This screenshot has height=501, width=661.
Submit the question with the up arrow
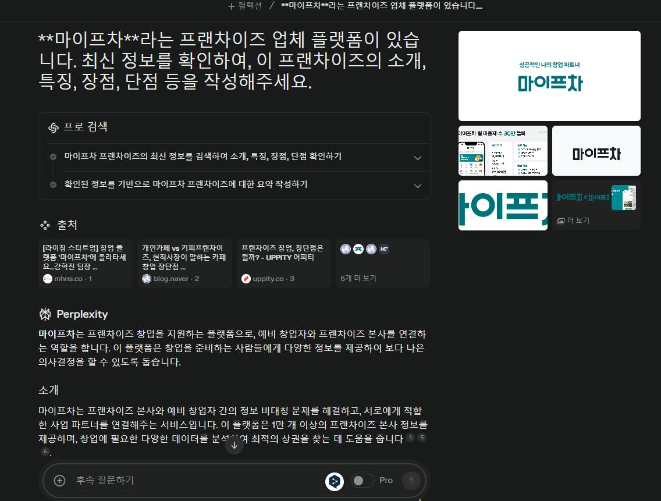411,481
